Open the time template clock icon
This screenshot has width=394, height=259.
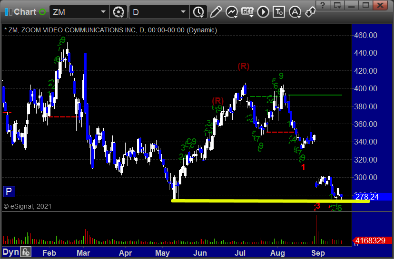(x=198, y=12)
